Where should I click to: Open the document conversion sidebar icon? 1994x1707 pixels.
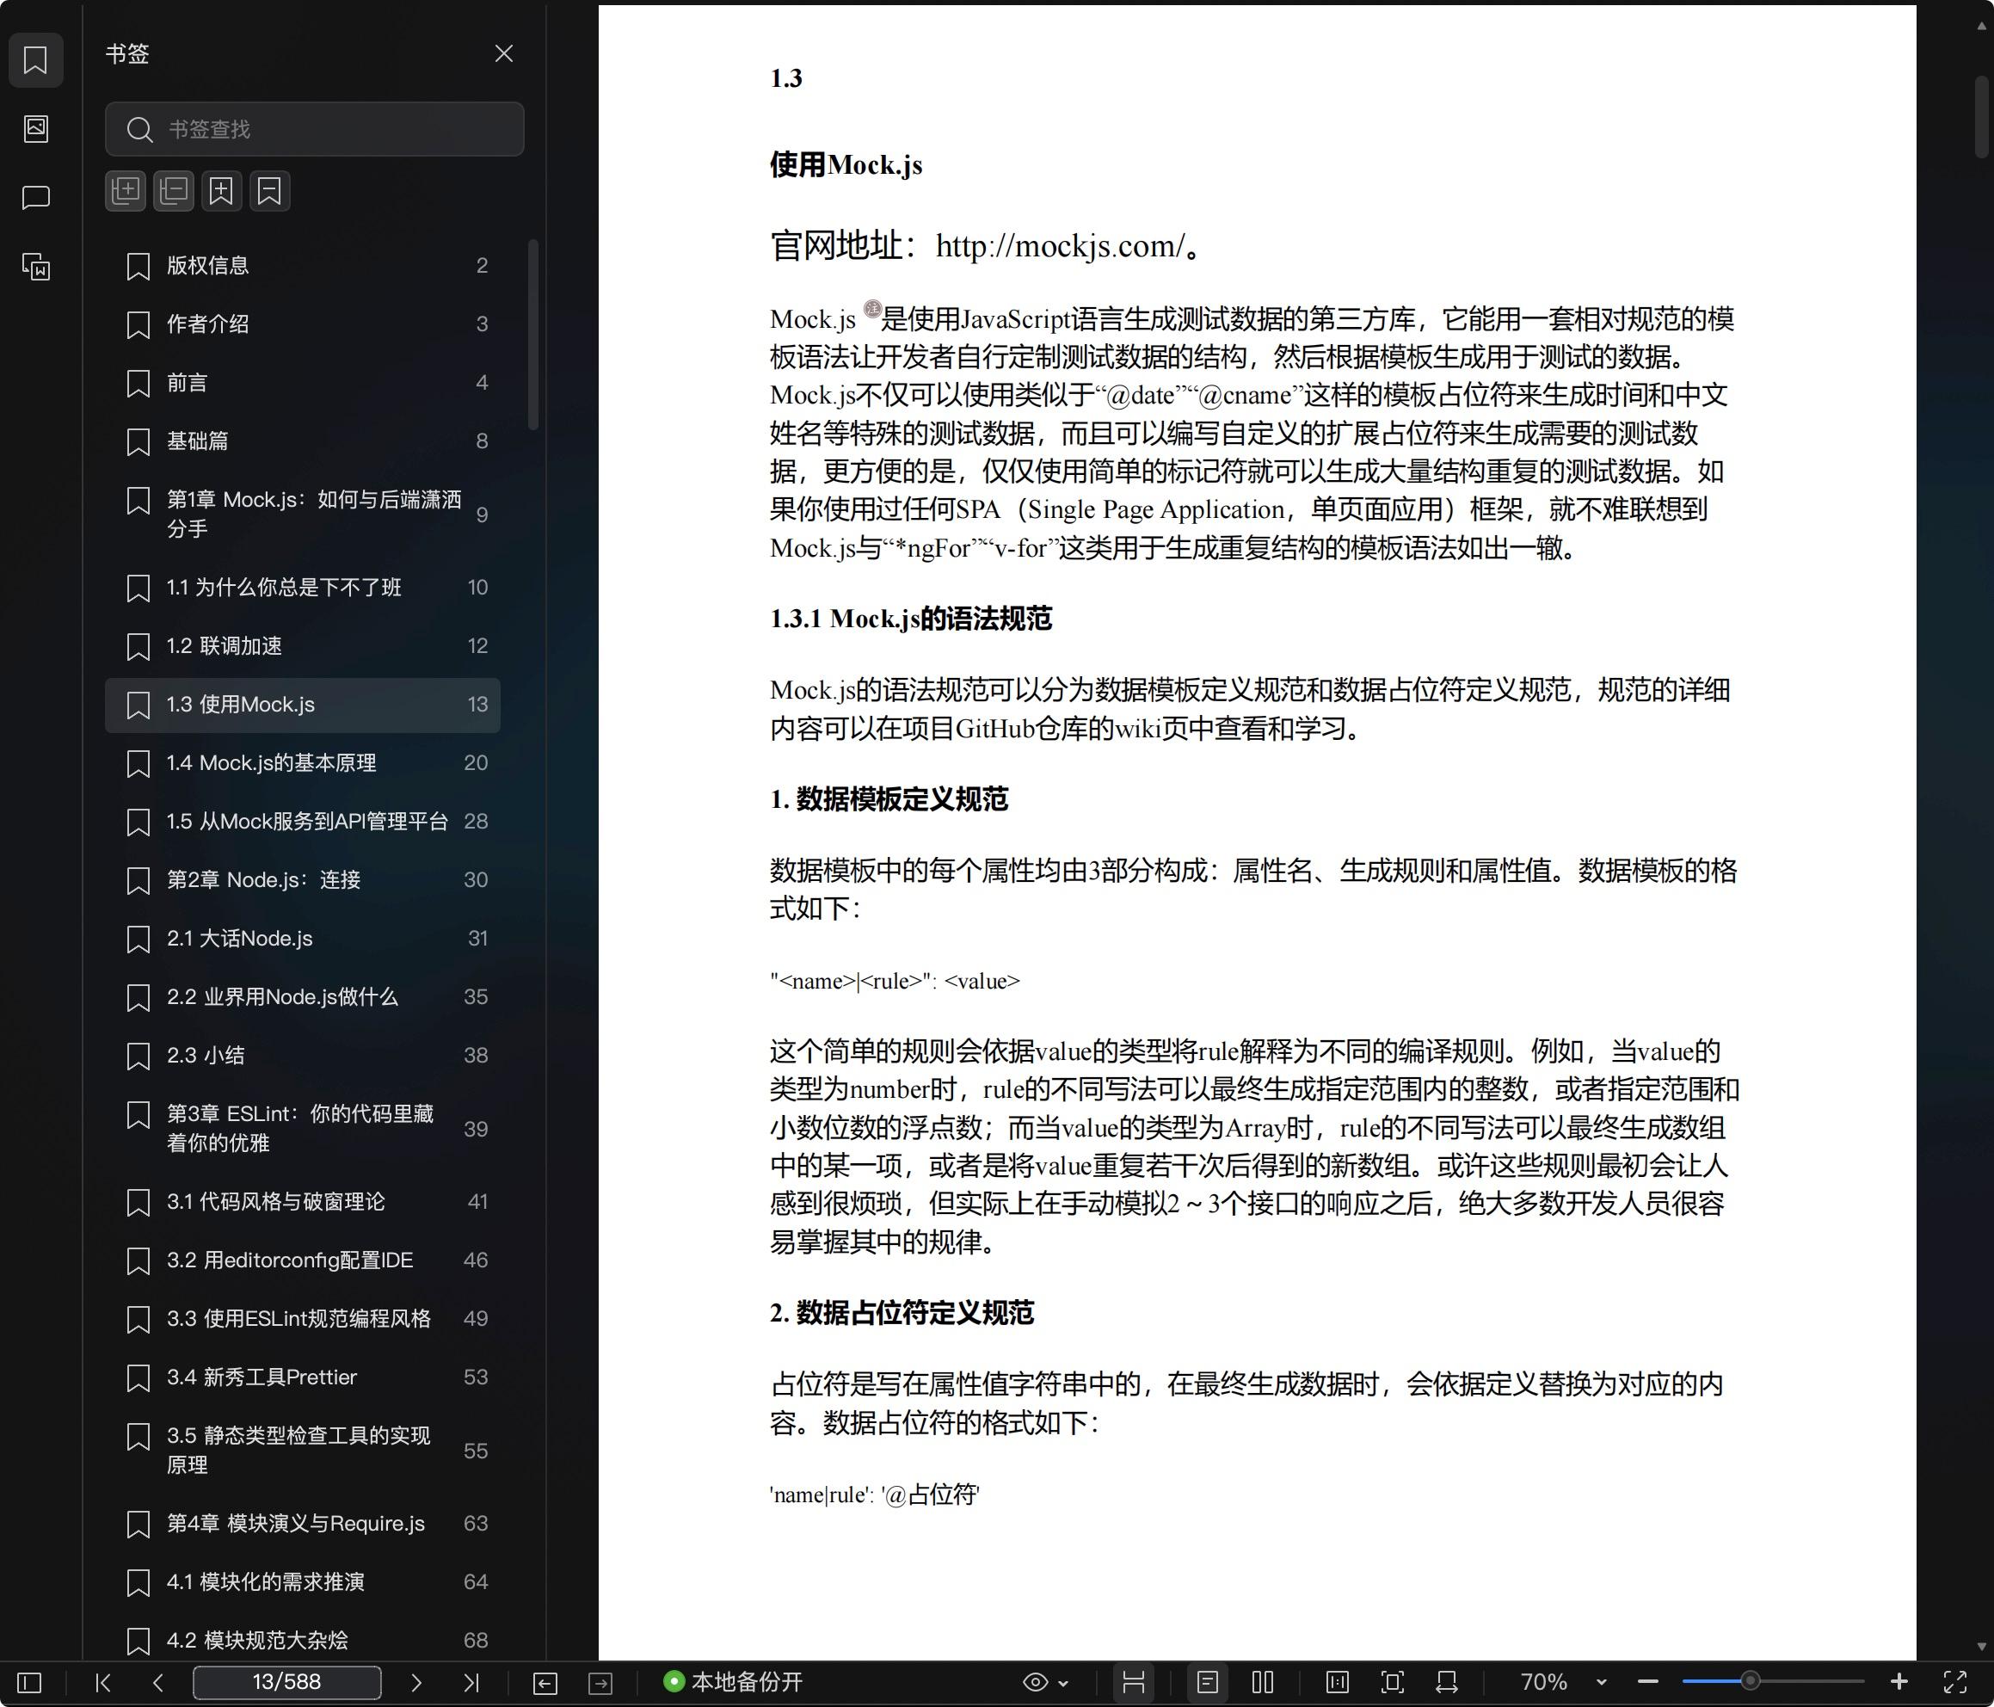click(x=35, y=267)
